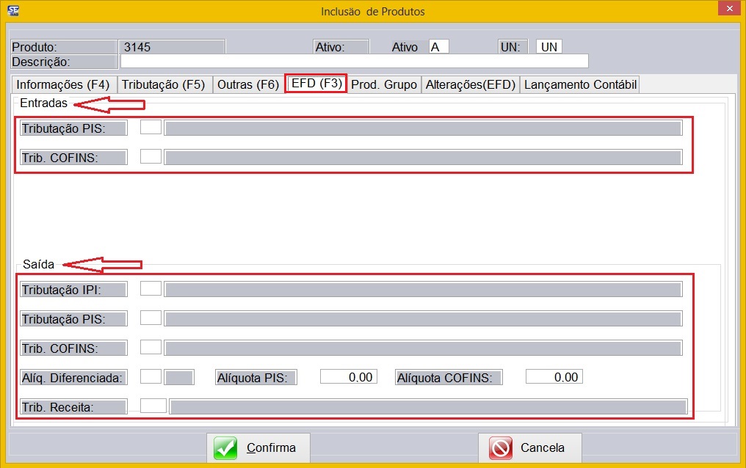
Task: Switch to the Informações (F4) tab
Action: pyautogui.click(x=63, y=84)
